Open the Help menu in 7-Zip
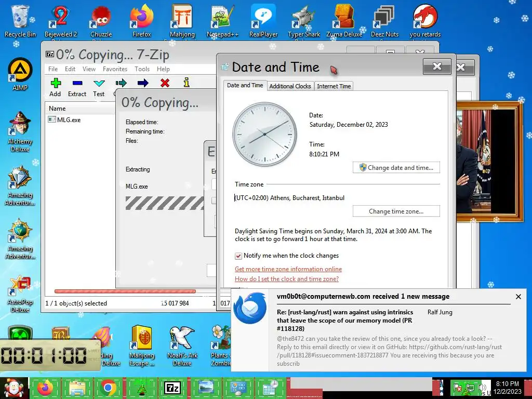 coord(163,69)
